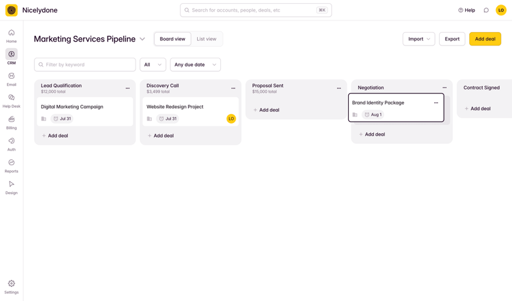Click the Negotiation column title
The height and width of the screenshot is (301, 512).
click(371, 88)
